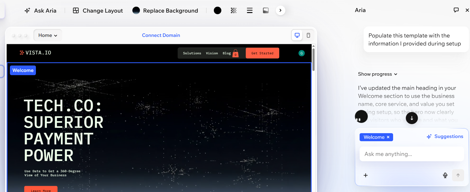Open Blog nav menu item
This screenshot has width=470, height=192.
tap(227, 53)
